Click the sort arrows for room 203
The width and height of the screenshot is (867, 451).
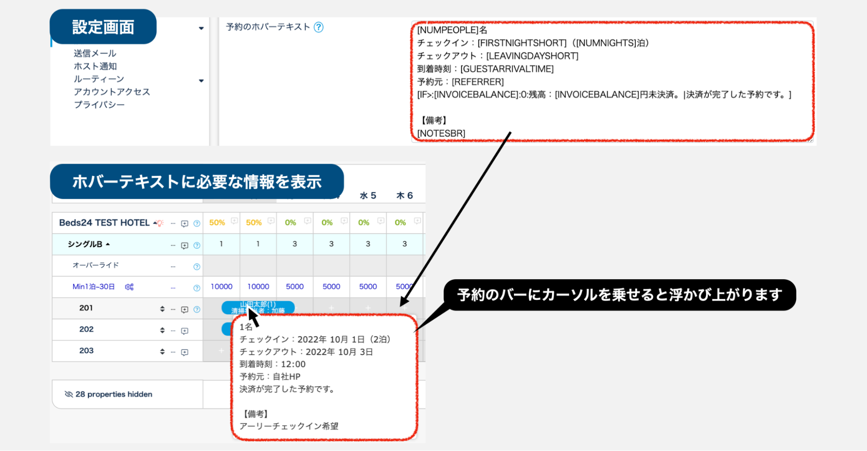point(162,351)
